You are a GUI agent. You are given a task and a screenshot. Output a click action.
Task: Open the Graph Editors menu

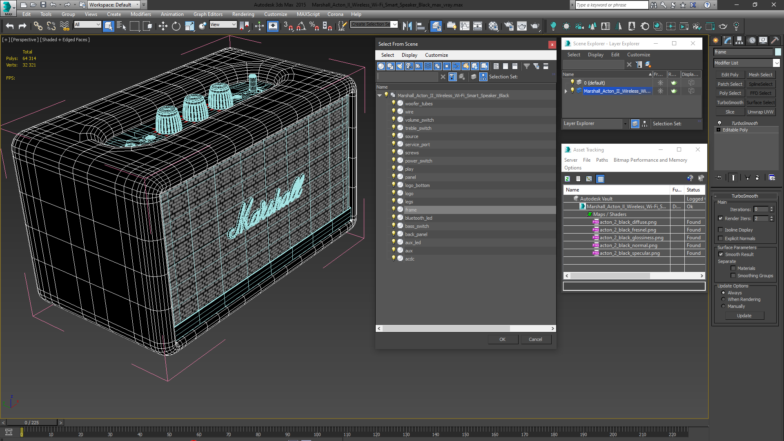[x=208, y=14]
